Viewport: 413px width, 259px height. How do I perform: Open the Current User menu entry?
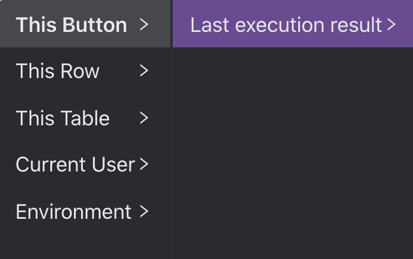pyautogui.click(x=83, y=164)
